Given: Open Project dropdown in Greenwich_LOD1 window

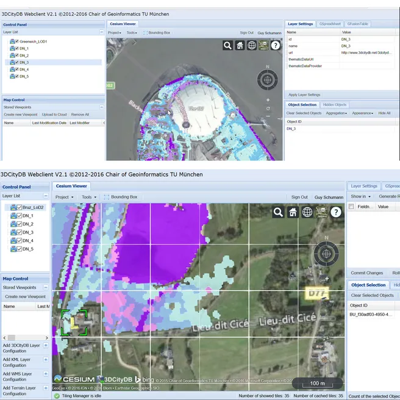Looking at the screenshot, I should click(115, 33).
